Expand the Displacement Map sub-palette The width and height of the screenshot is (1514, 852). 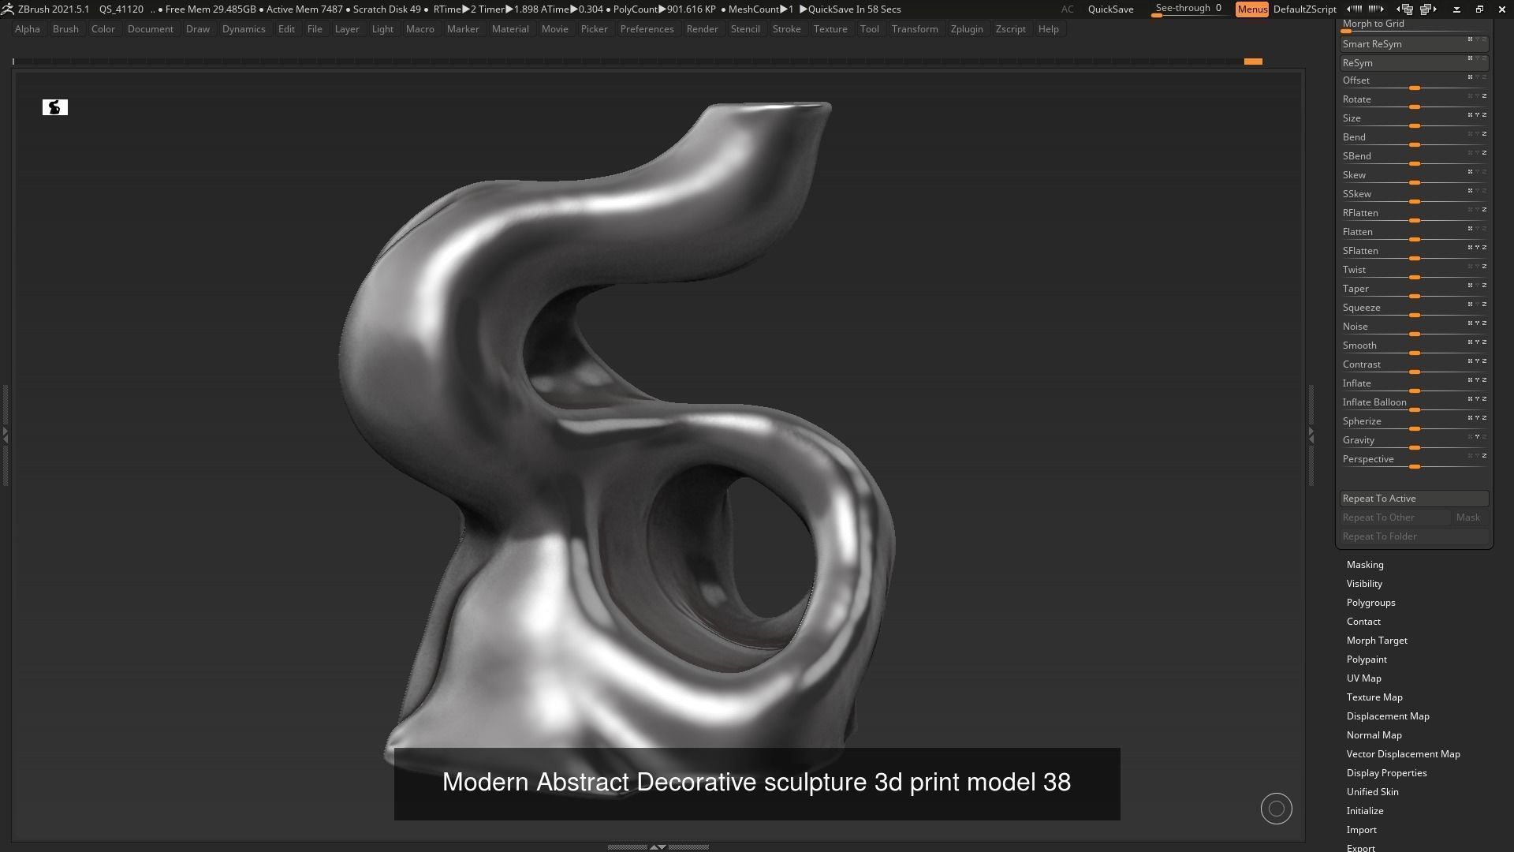pyautogui.click(x=1388, y=716)
